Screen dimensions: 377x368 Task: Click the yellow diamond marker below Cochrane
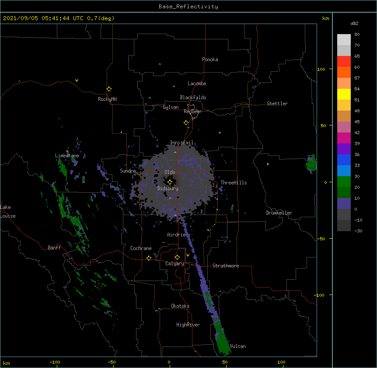coord(149,258)
